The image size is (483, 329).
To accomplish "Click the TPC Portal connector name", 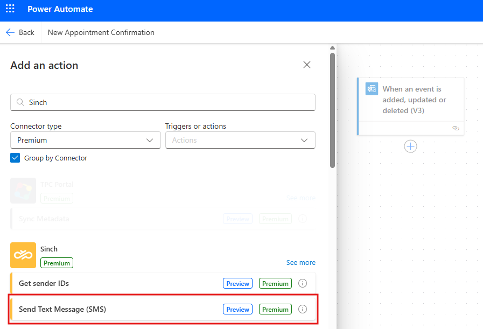I will (x=57, y=184).
